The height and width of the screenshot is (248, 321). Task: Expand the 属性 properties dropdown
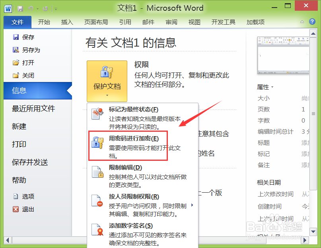pos(265,87)
